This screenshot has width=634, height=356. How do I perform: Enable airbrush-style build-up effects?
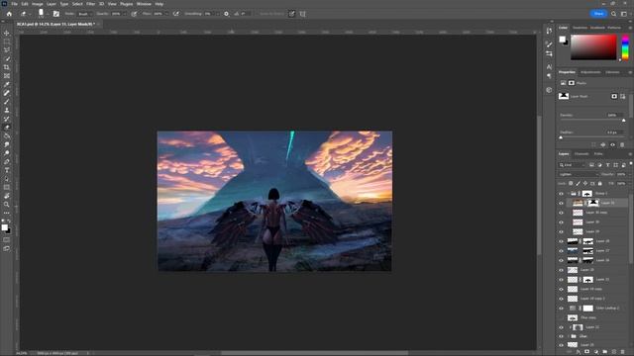(176, 14)
